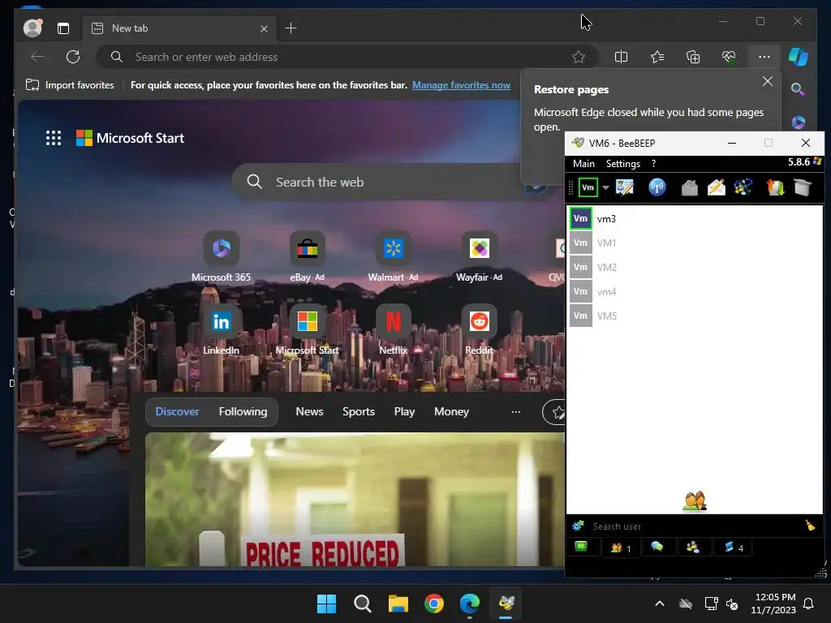Click the Edge address bar
This screenshot has height=623, width=831.
pos(347,57)
